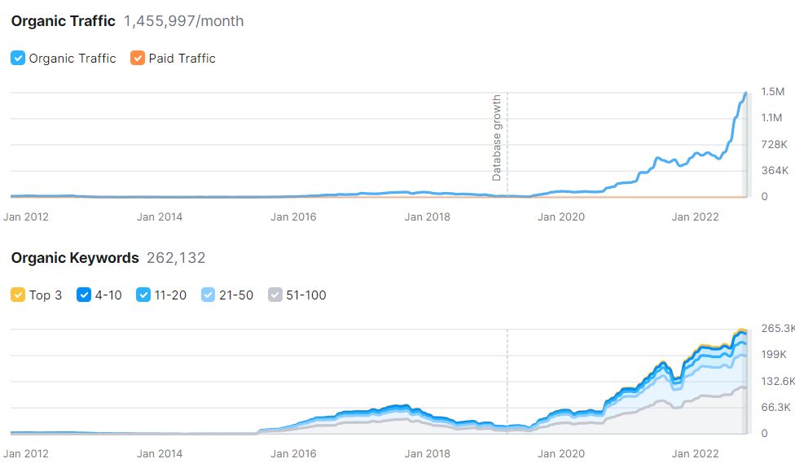795x472 pixels.
Task: Click the Jan 2016 label on traffic chart
Action: point(293,216)
